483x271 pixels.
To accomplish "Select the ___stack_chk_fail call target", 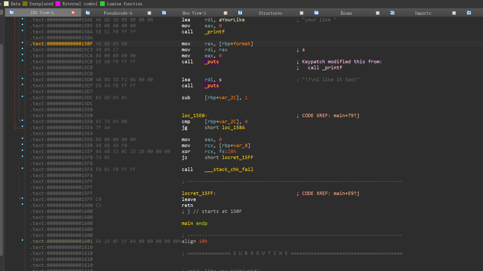I will pyautogui.click(x=229, y=169).
